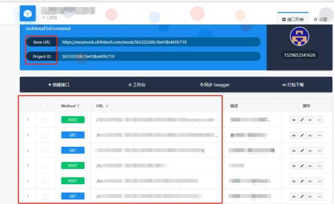
Task: Tick the select-all checkbox in table header
Action: (x=44, y=106)
